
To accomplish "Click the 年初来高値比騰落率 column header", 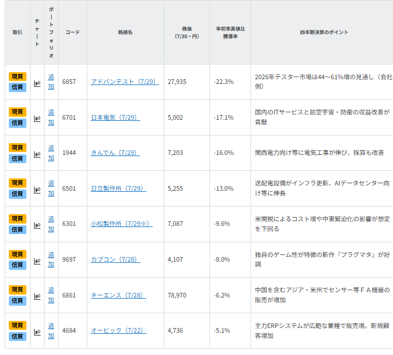I will [231, 32].
